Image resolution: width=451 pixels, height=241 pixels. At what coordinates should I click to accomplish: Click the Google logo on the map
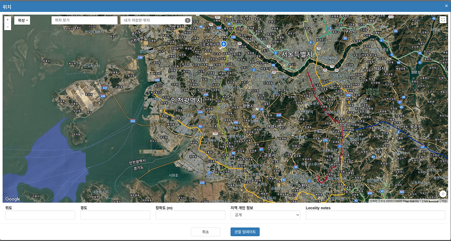(x=13, y=199)
